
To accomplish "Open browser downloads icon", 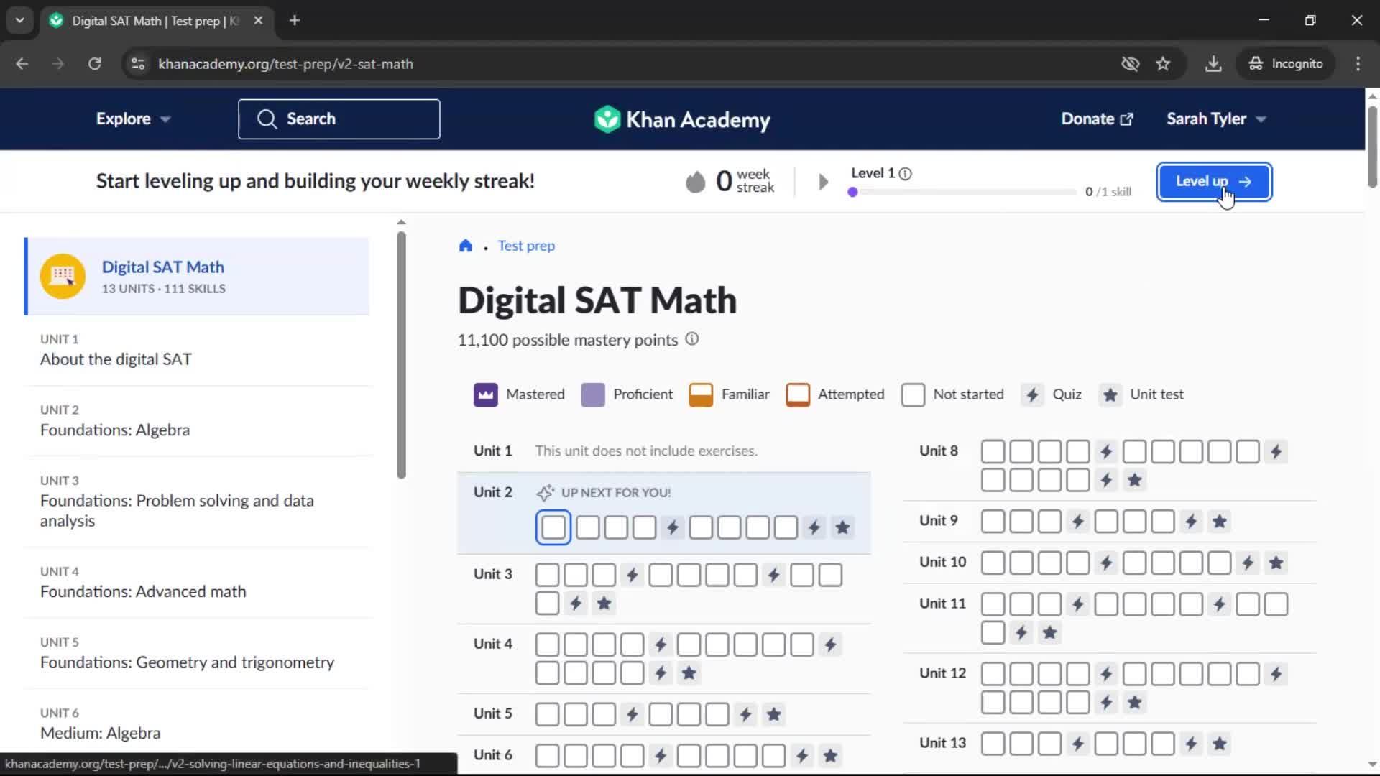I will (x=1213, y=64).
